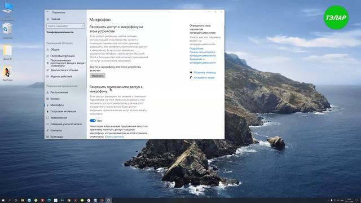Open Персонализация рукописного ввода section

click(67, 63)
